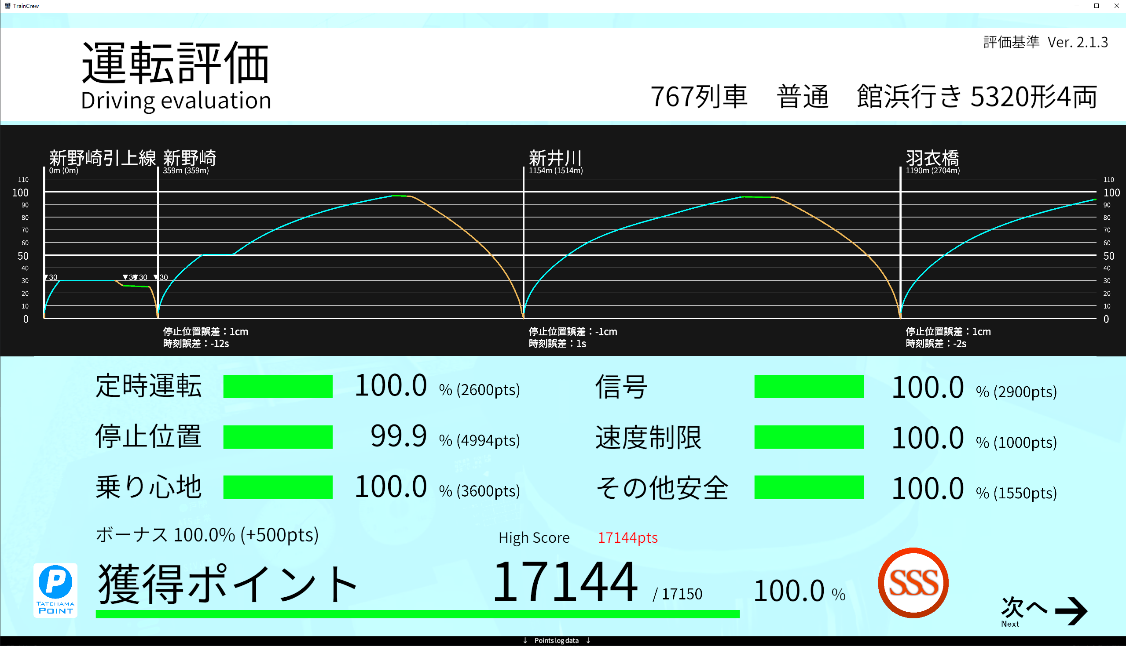Click the Next arrow icon
The image size is (1126, 646).
1071,611
